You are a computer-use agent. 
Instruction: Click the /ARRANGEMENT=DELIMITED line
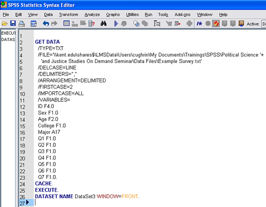tap(72, 80)
